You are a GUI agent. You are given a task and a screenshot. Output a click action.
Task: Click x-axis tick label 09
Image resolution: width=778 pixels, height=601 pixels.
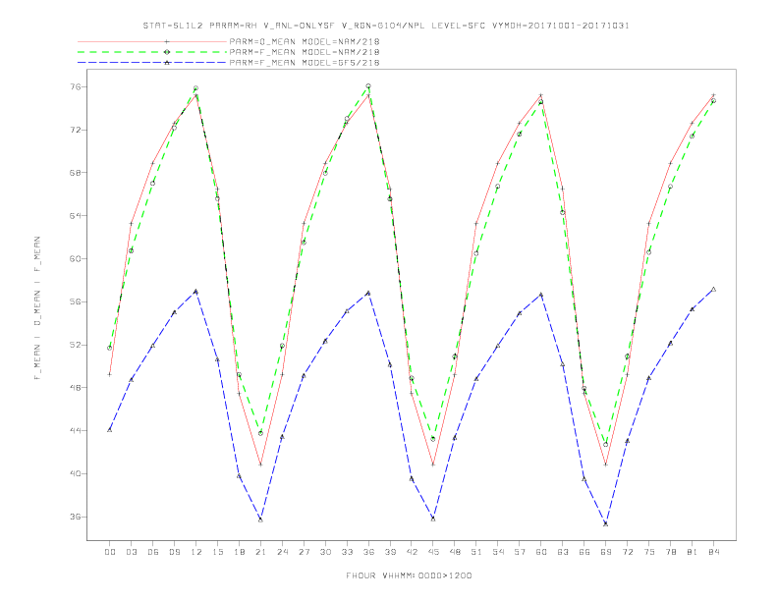pos(175,552)
